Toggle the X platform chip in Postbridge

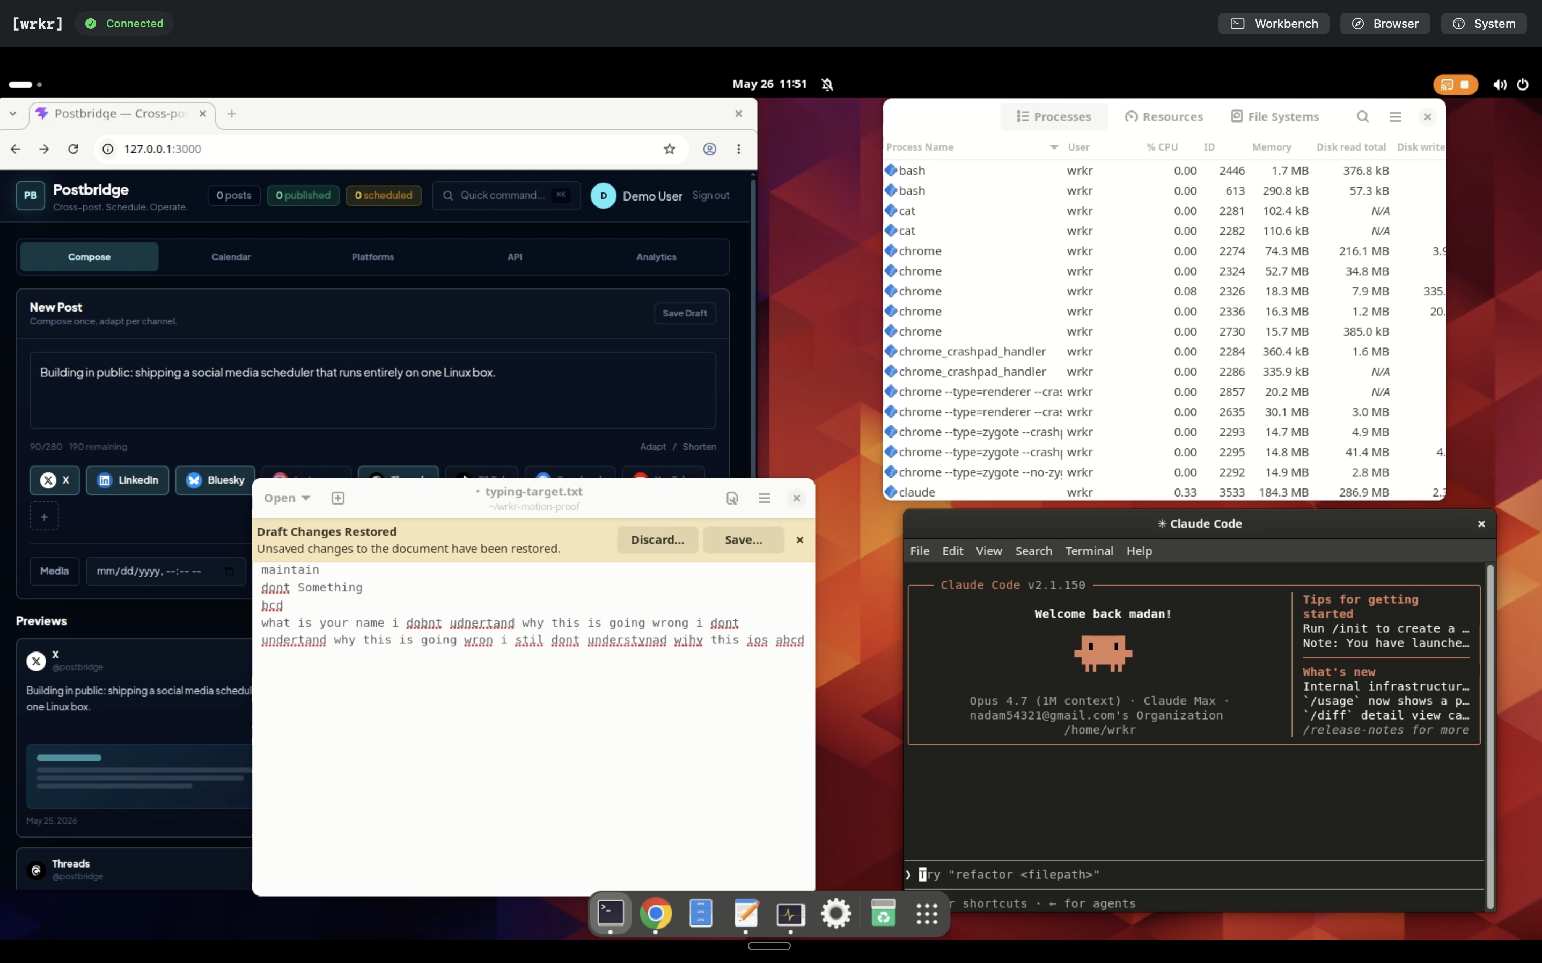[x=55, y=479]
